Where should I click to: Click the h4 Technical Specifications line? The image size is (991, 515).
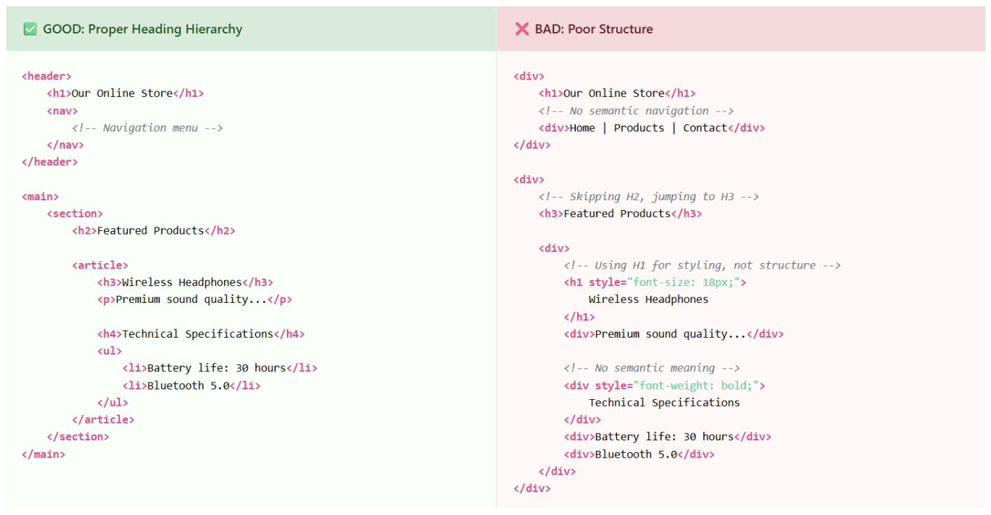pyautogui.click(x=201, y=334)
